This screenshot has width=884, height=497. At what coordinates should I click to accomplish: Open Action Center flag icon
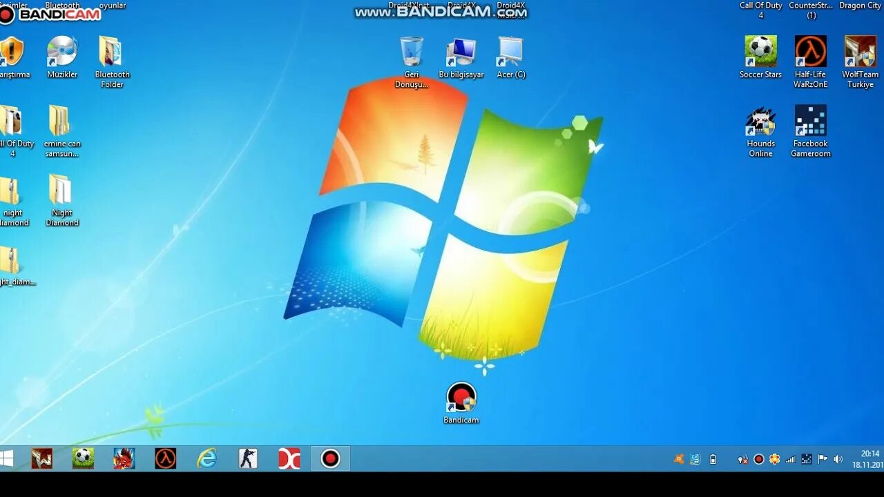point(823,459)
